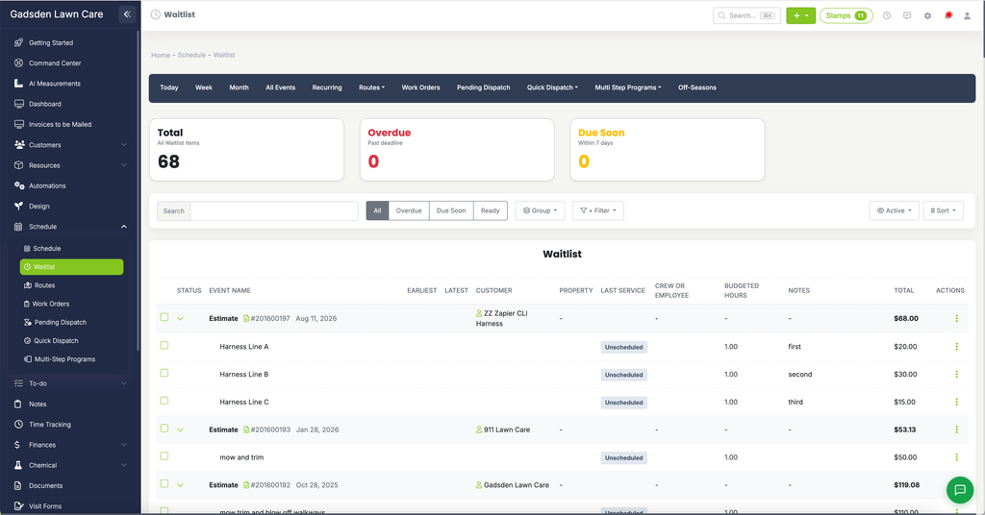
Task: Collapse the sidebar with the double-chevron icon
Action: [127, 13]
